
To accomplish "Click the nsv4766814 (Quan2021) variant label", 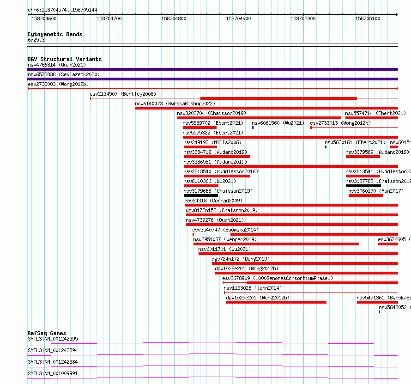I will tap(57, 65).
